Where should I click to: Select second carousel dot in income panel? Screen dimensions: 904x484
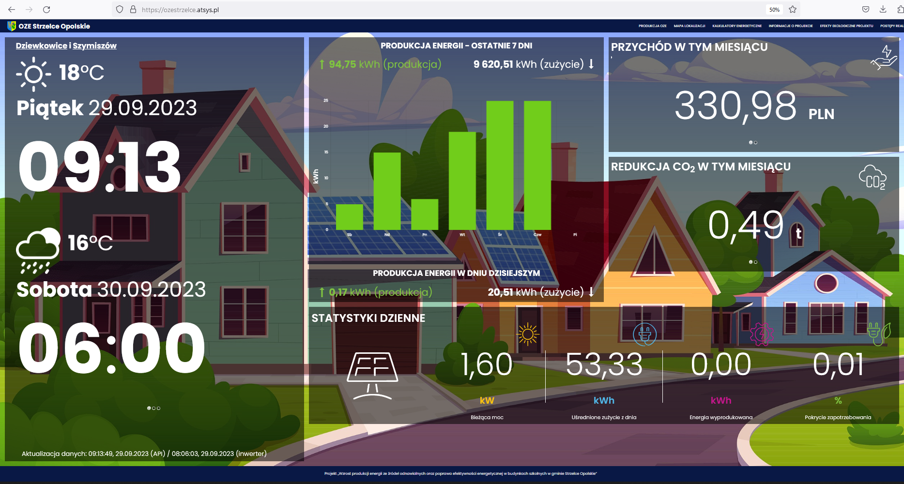[755, 142]
